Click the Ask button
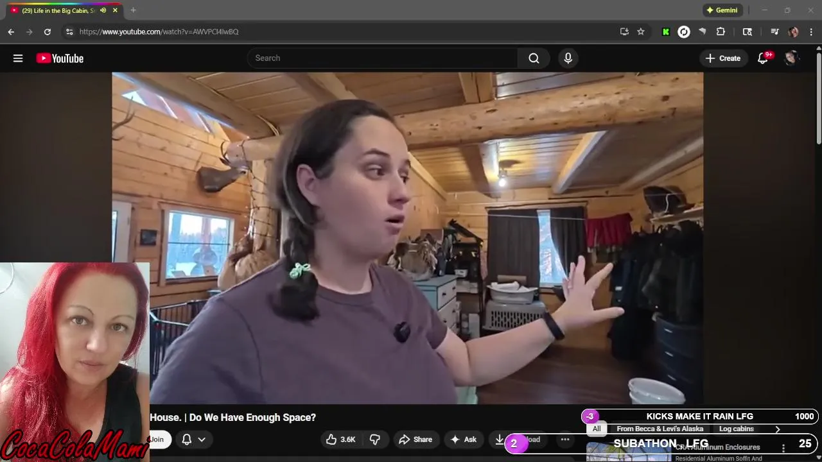 pyautogui.click(x=463, y=440)
